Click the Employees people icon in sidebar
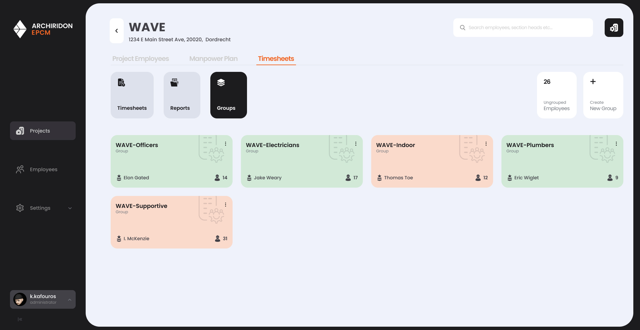Screen dimensions: 640x330 pos(20,169)
